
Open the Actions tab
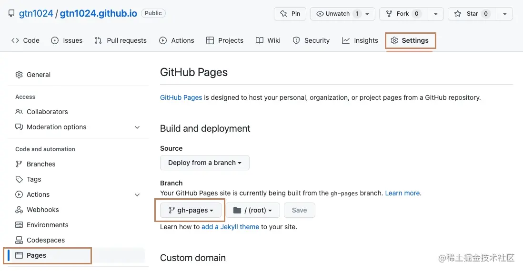(x=176, y=40)
